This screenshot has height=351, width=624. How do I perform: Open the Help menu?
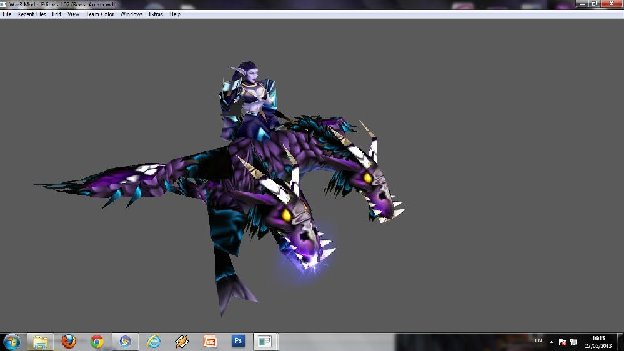coord(175,14)
